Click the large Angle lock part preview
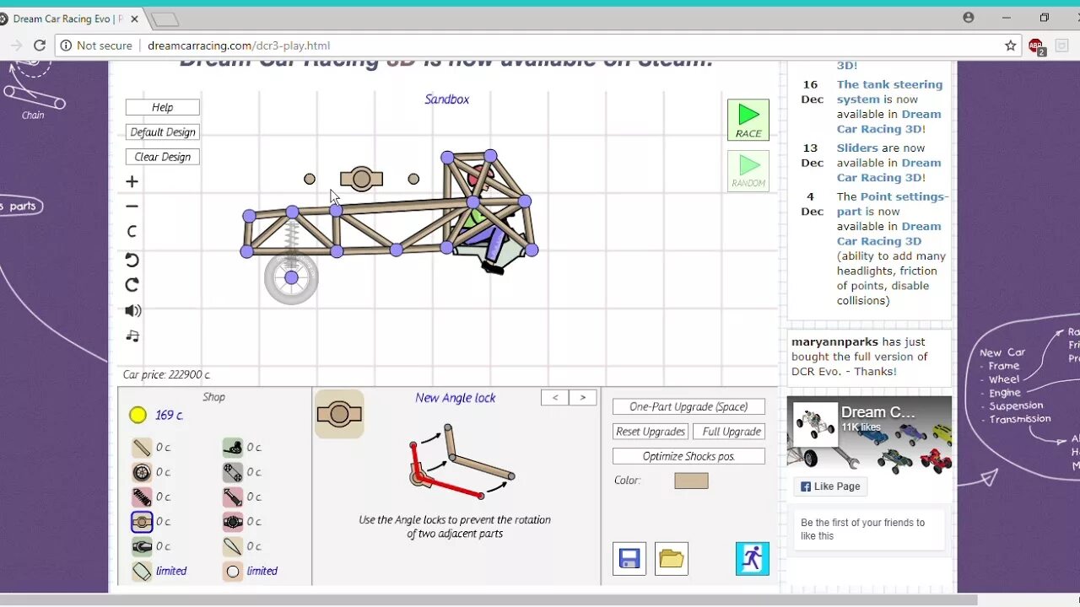Image resolution: width=1080 pixels, height=607 pixels. (339, 414)
